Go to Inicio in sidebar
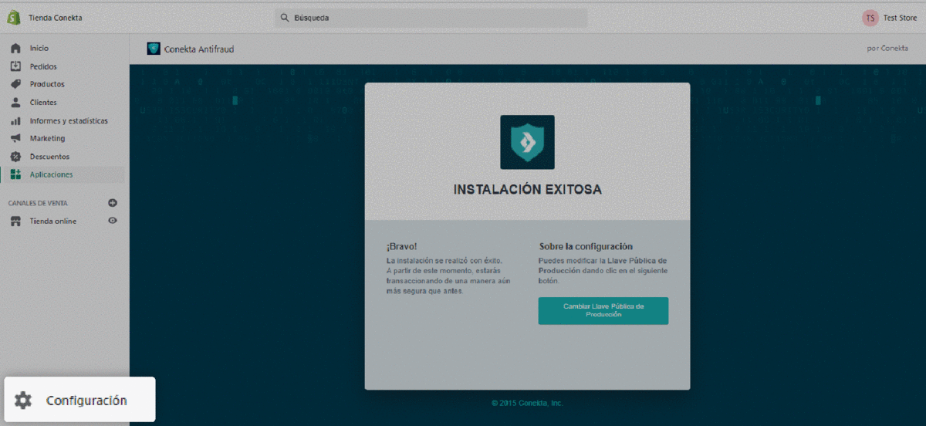Screen dimensions: 926x426 39,48
